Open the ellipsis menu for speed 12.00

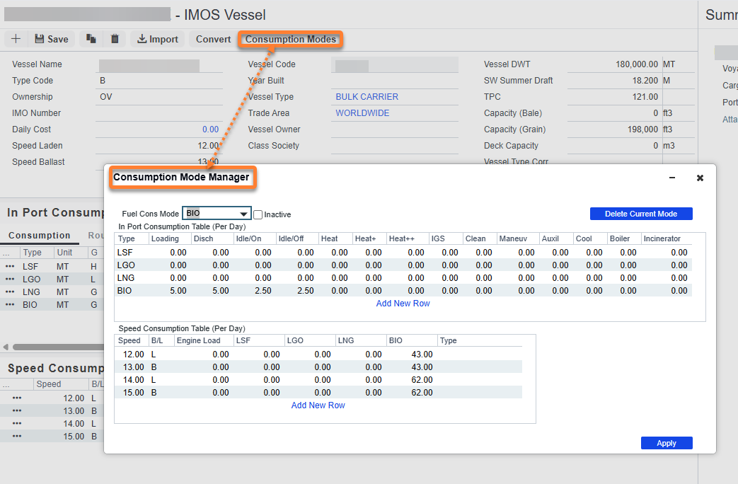(x=17, y=398)
